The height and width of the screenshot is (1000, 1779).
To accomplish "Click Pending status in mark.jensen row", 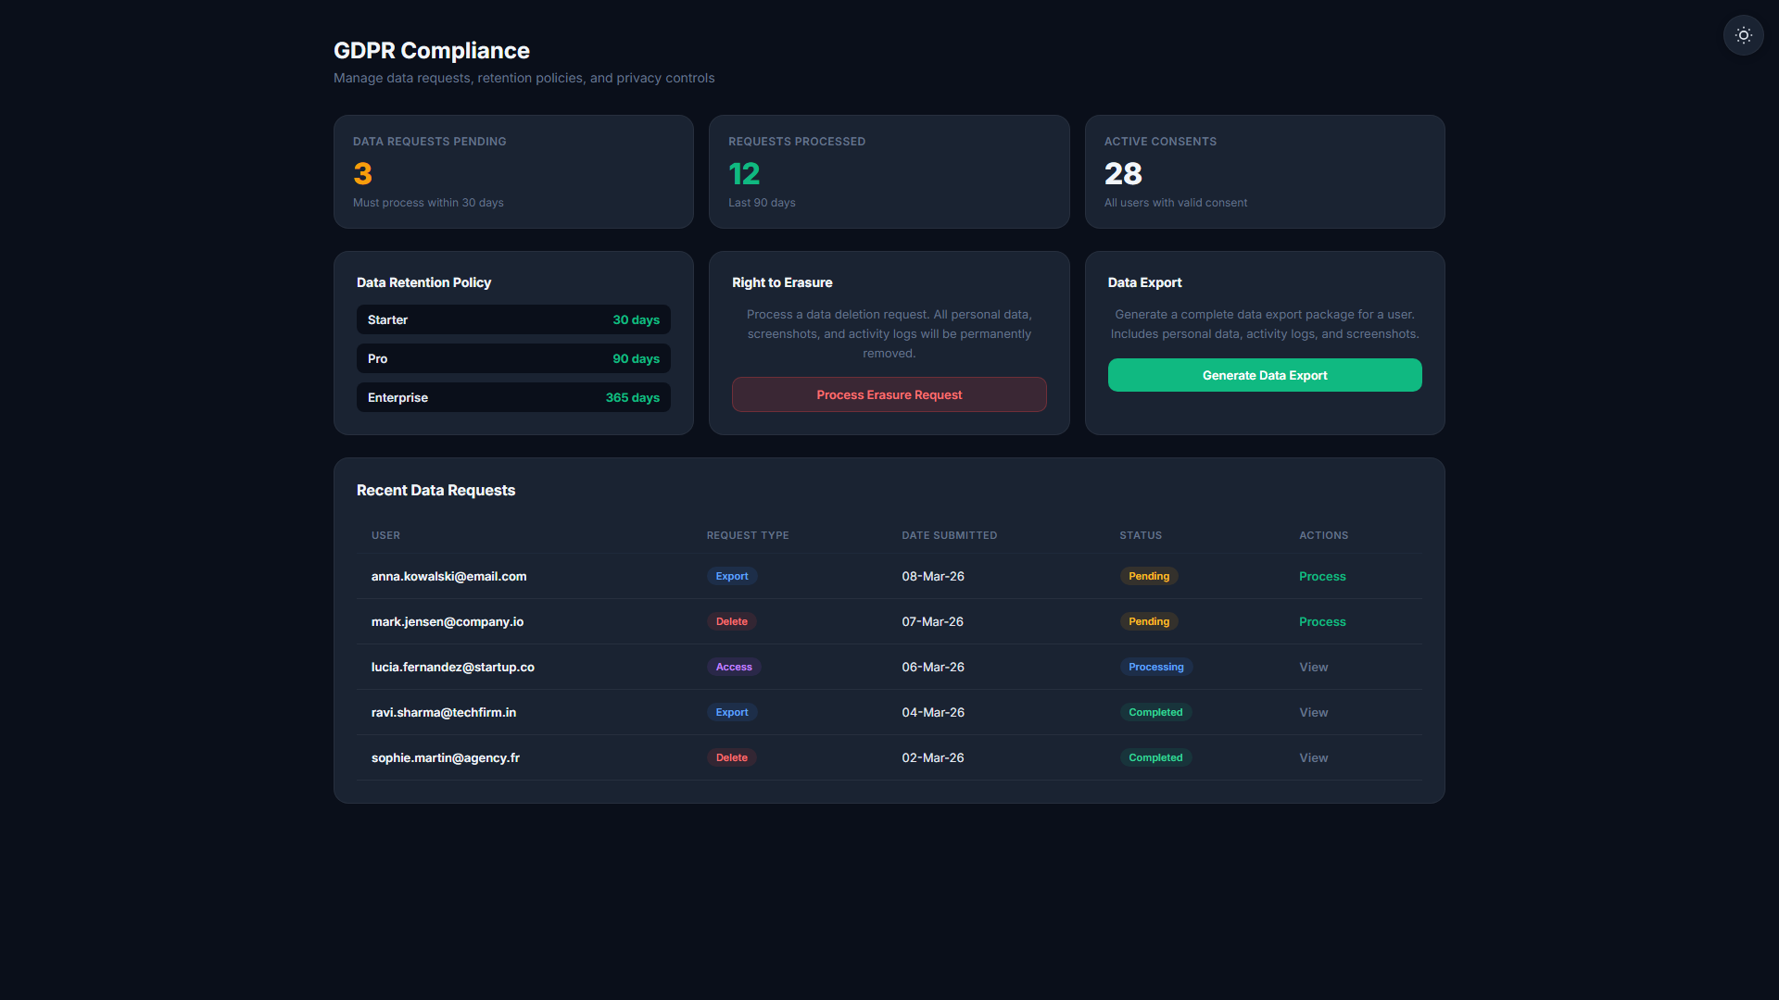I will coord(1149,621).
